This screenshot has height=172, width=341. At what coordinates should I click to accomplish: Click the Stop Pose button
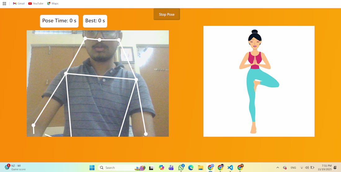[166, 14]
